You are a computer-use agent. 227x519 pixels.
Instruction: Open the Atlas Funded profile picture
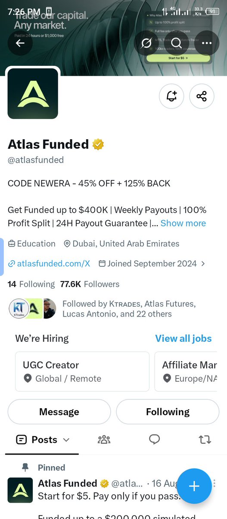33,93
